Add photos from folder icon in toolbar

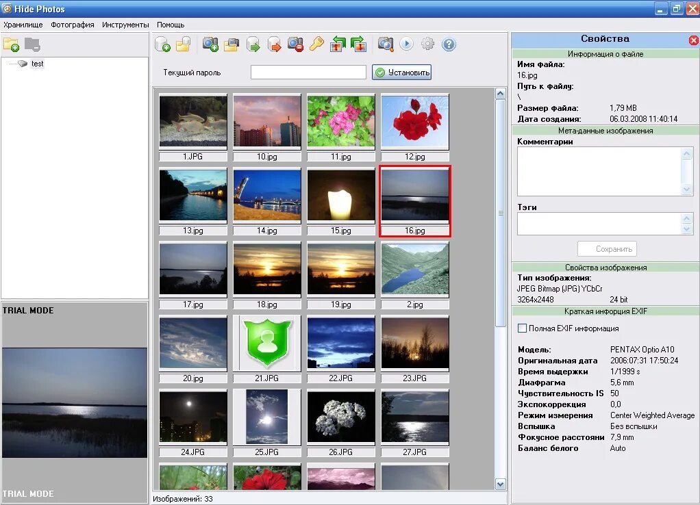click(x=232, y=44)
